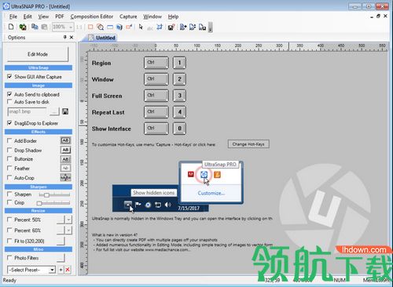The width and height of the screenshot is (393, 287).
Task: Pin the Options panel
Action: [65, 37]
